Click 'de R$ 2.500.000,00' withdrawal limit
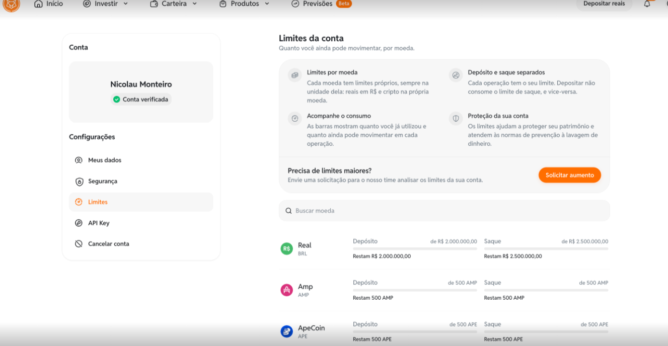The height and width of the screenshot is (346, 668). pyautogui.click(x=585, y=241)
